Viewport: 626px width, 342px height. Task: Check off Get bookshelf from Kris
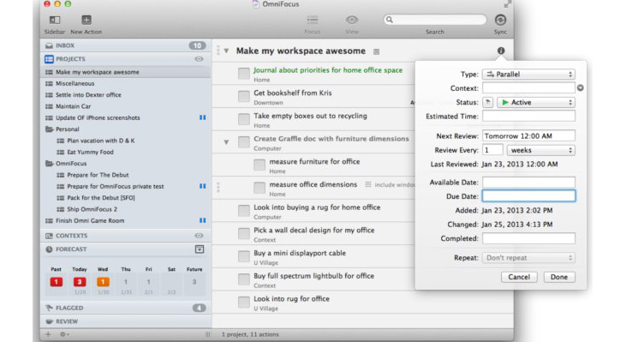pyautogui.click(x=243, y=96)
